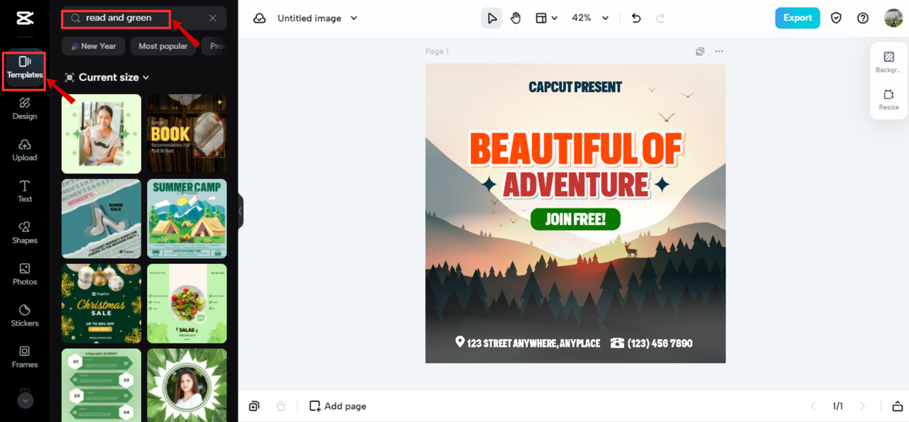Go to previous page arrow
The width and height of the screenshot is (909, 422).
click(x=814, y=406)
